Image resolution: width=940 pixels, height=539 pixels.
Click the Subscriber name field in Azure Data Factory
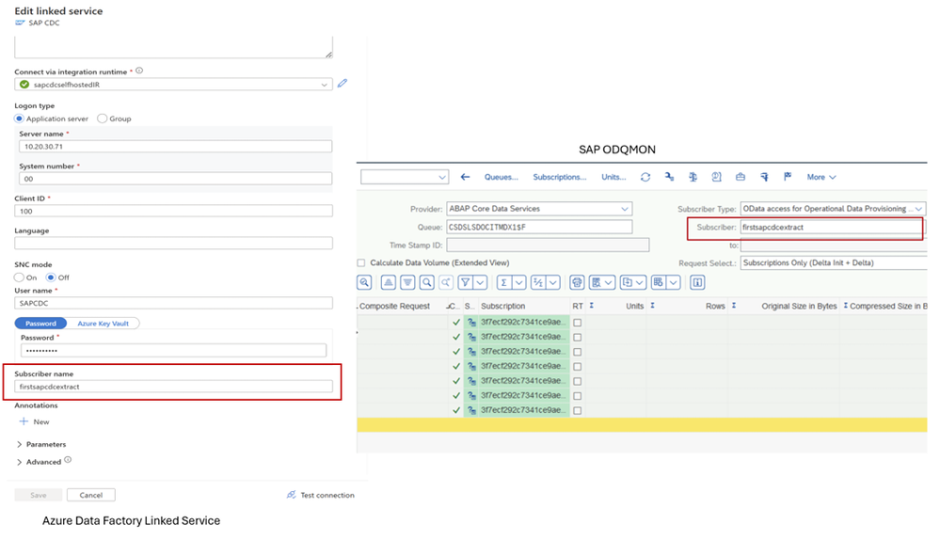174,387
